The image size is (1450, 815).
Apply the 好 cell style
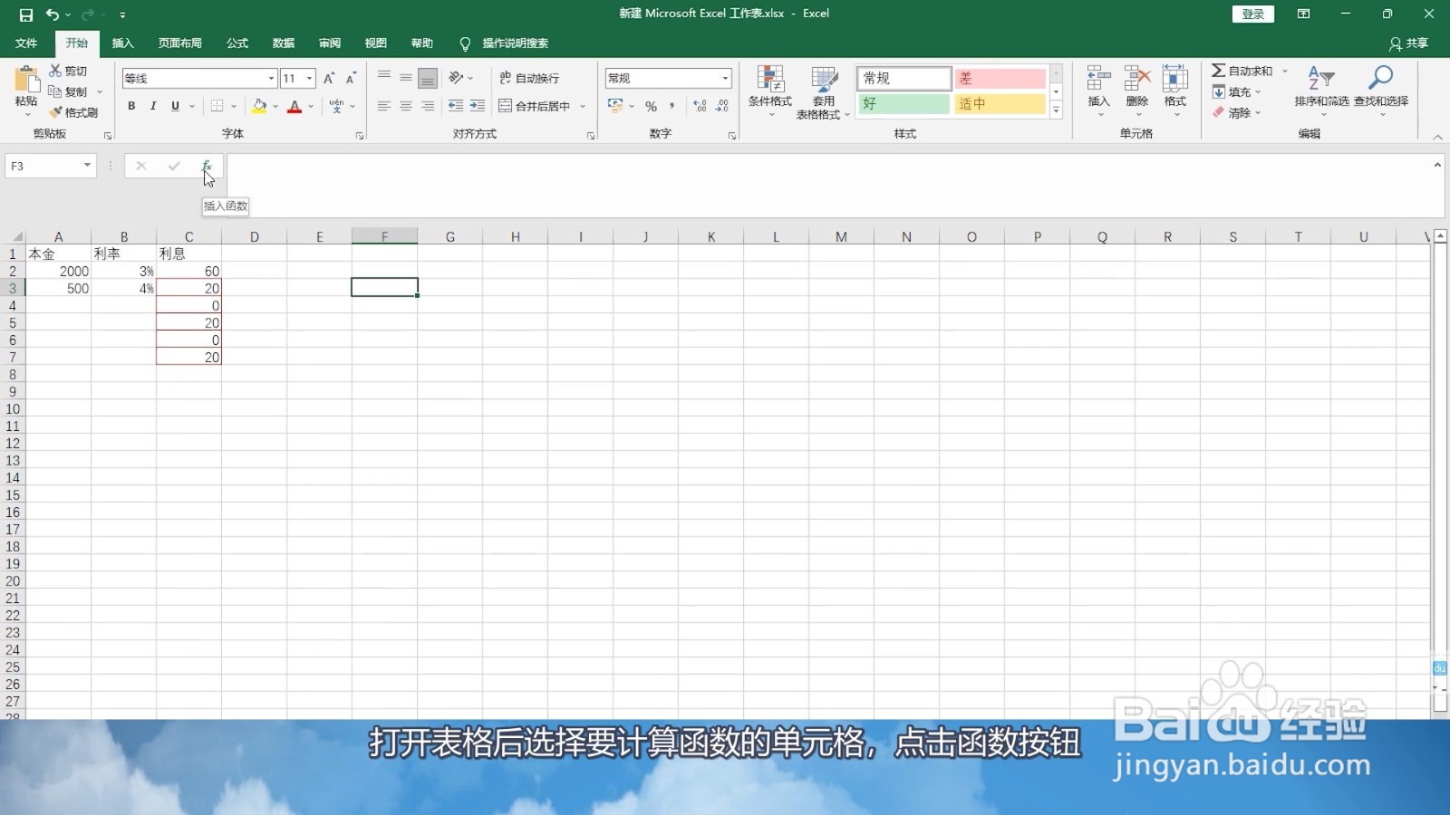click(904, 103)
